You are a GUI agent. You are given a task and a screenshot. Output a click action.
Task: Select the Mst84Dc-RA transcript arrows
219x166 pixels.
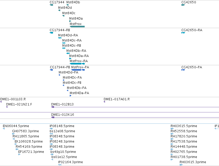[64, 43]
